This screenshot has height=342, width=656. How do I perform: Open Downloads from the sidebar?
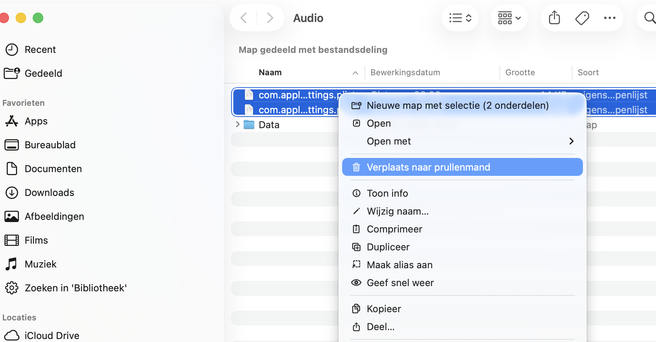pyautogui.click(x=49, y=193)
